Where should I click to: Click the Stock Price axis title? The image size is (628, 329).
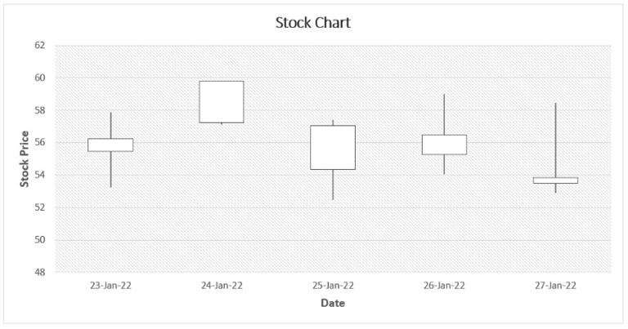pyautogui.click(x=25, y=158)
